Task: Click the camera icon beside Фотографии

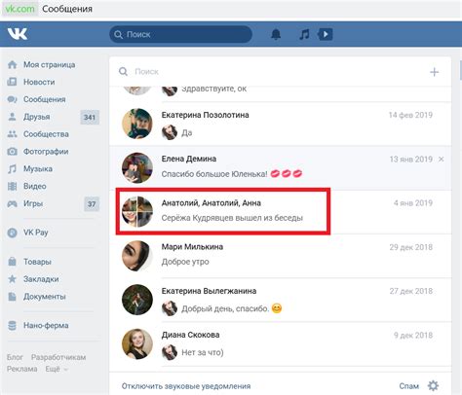Action: (12, 152)
